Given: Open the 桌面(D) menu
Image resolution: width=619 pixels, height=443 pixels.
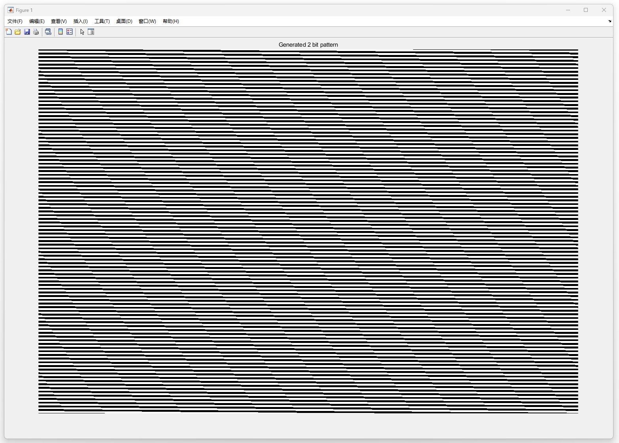Looking at the screenshot, I should 124,21.
